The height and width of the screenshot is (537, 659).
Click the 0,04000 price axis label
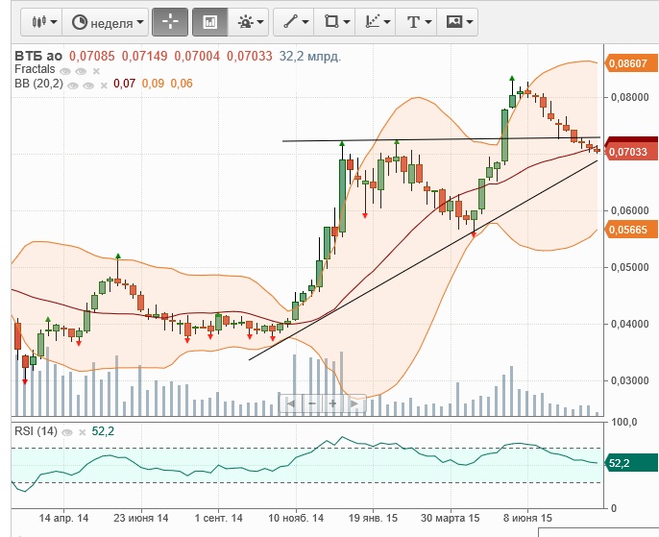pos(630,324)
